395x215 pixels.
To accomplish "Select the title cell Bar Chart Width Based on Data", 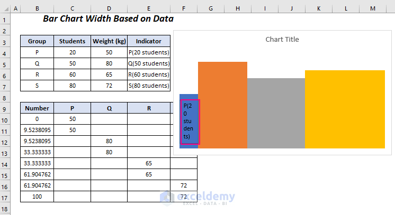I will coord(109,19).
